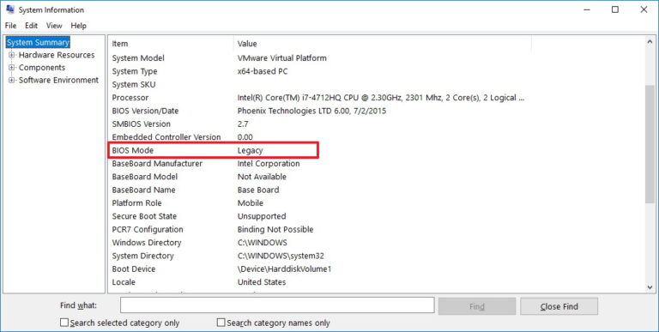Image resolution: width=659 pixels, height=332 pixels.
Task: Open the File menu
Action: [10, 26]
